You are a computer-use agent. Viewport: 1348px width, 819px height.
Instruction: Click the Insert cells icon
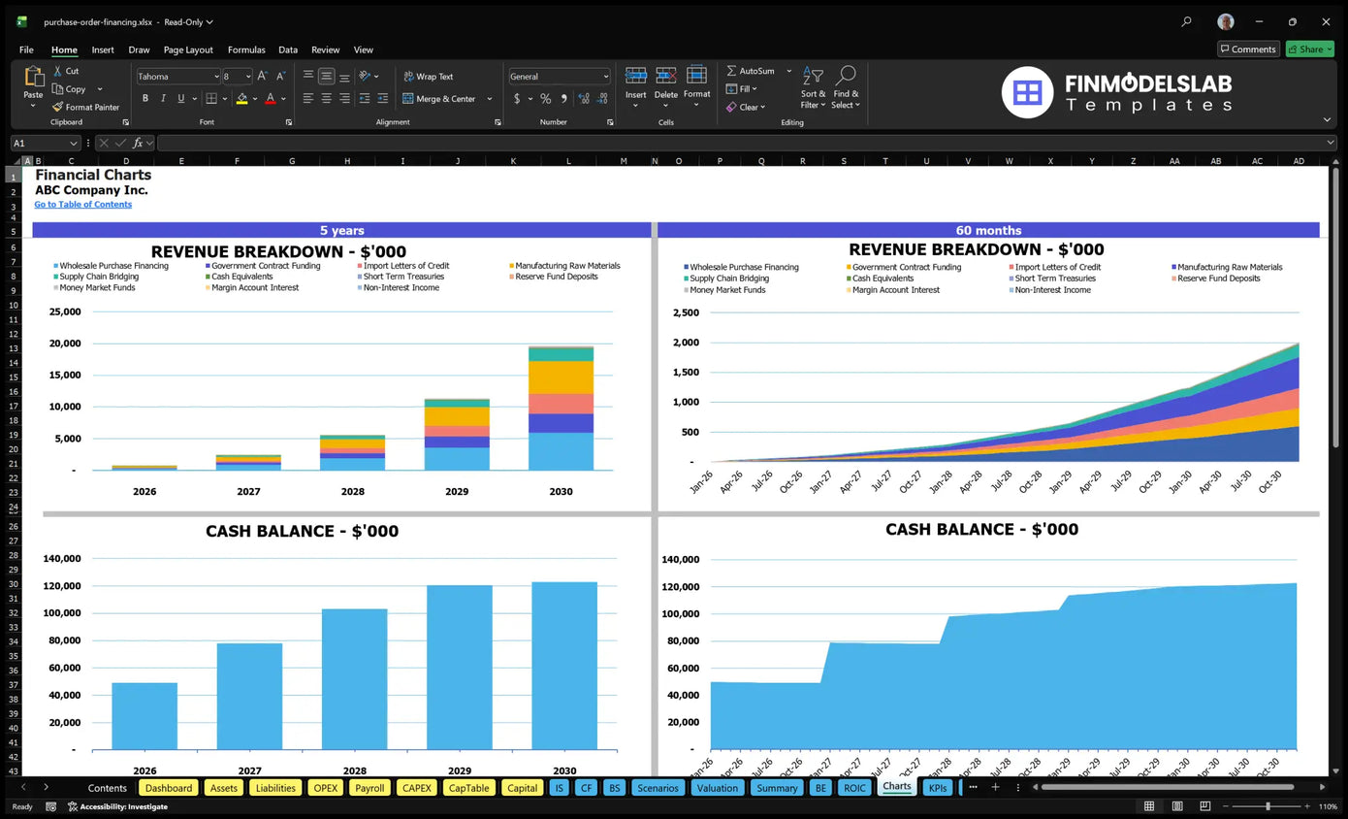(x=636, y=77)
